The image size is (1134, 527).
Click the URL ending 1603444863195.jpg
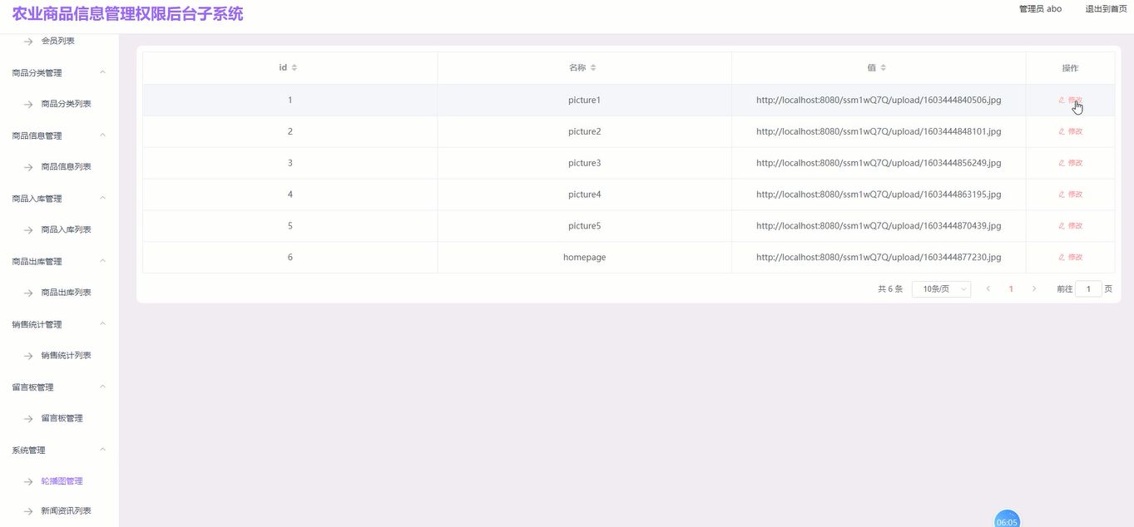tap(879, 195)
